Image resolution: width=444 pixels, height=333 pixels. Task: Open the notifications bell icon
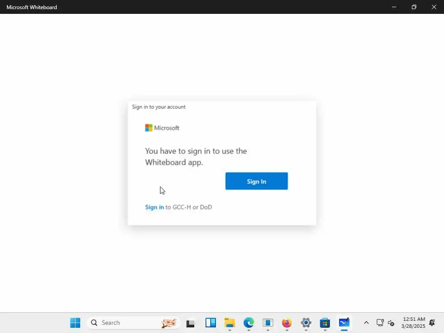pos(432,323)
